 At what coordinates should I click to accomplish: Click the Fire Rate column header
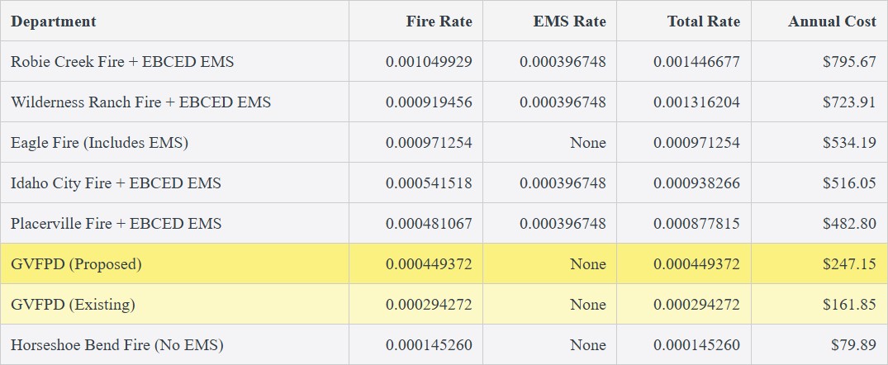click(x=439, y=21)
